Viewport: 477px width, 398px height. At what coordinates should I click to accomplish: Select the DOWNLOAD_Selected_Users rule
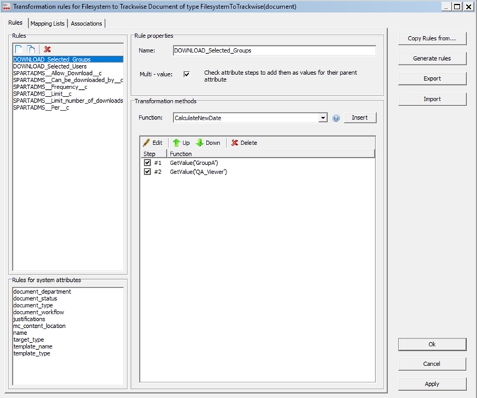(x=50, y=67)
